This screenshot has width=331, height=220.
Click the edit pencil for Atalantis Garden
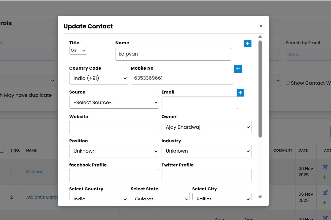tap(325, 193)
